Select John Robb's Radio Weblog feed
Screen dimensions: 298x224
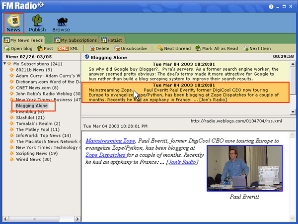pos(48,94)
